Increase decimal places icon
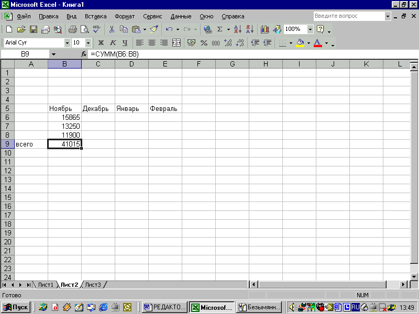The width and height of the screenshot is (419, 314). (228, 43)
